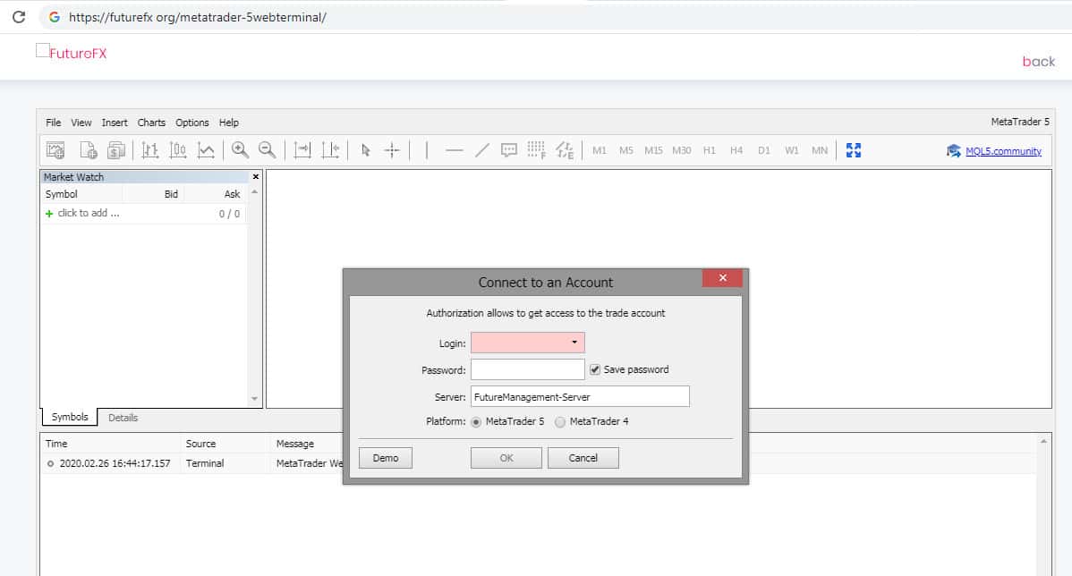Select the H1 timeframe
The height and width of the screenshot is (576, 1072).
tap(709, 150)
